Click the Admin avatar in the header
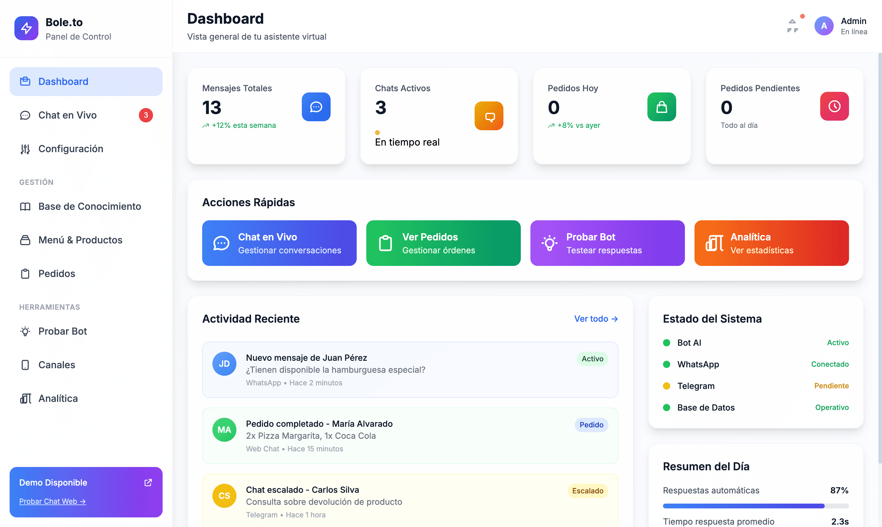Image resolution: width=882 pixels, height=527 pixels. pyautogui.click(x=824, y=26)
